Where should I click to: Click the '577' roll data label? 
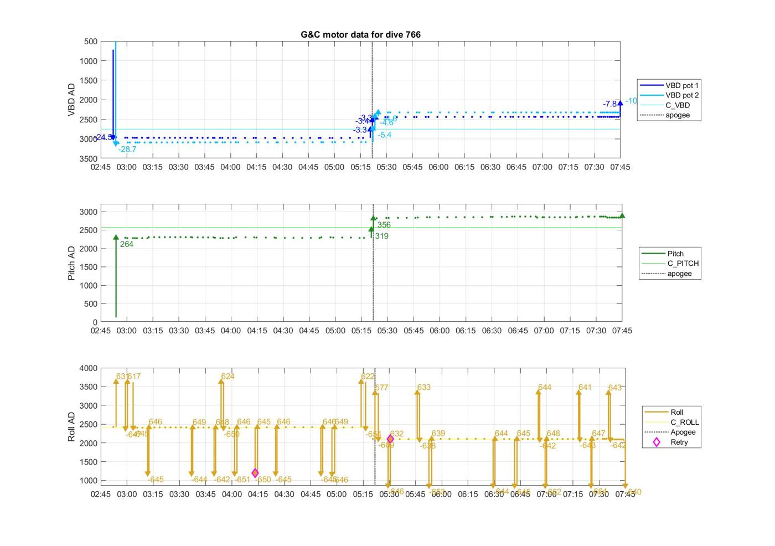[x=381, y=388]
